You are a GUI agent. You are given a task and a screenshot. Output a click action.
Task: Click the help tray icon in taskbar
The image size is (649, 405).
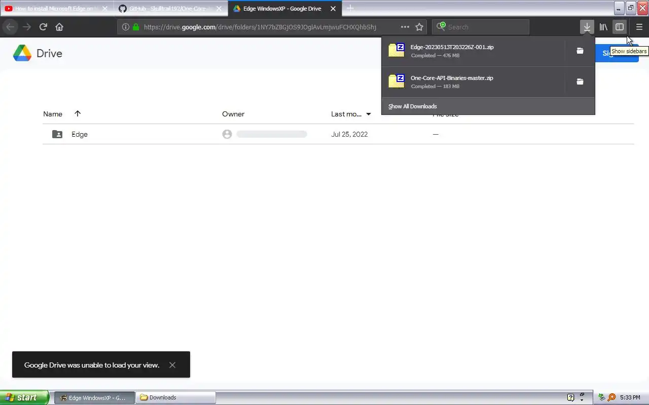570,397
